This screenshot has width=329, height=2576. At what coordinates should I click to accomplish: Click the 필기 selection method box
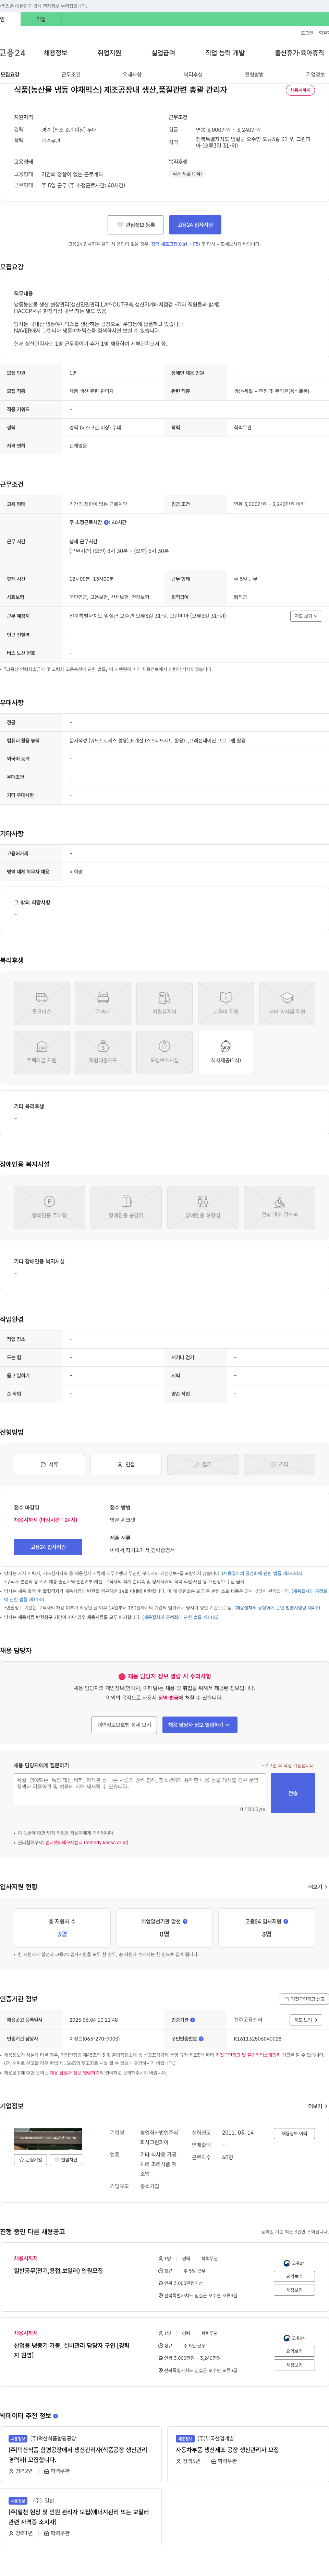click(x=203, y=1464)
